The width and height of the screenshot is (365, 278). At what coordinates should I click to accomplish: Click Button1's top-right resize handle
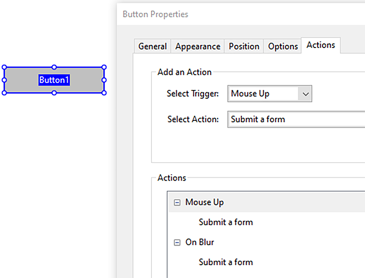(x=104, y=67)
